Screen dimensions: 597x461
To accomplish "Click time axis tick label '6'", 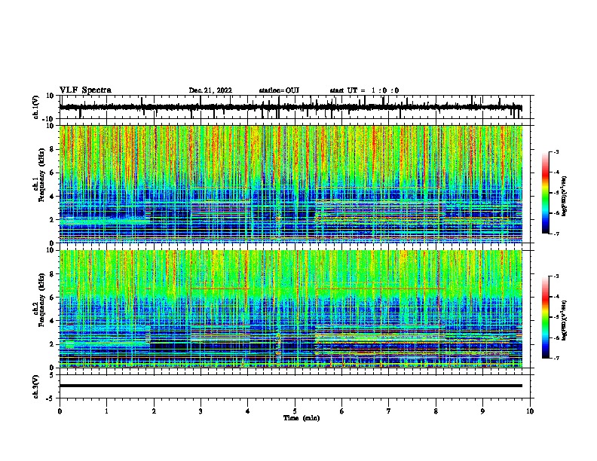I will (x=342, y=411).
